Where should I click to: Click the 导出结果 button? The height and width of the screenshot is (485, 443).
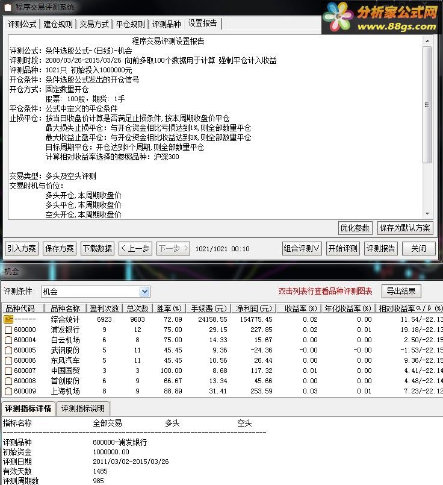click(401, 291)
